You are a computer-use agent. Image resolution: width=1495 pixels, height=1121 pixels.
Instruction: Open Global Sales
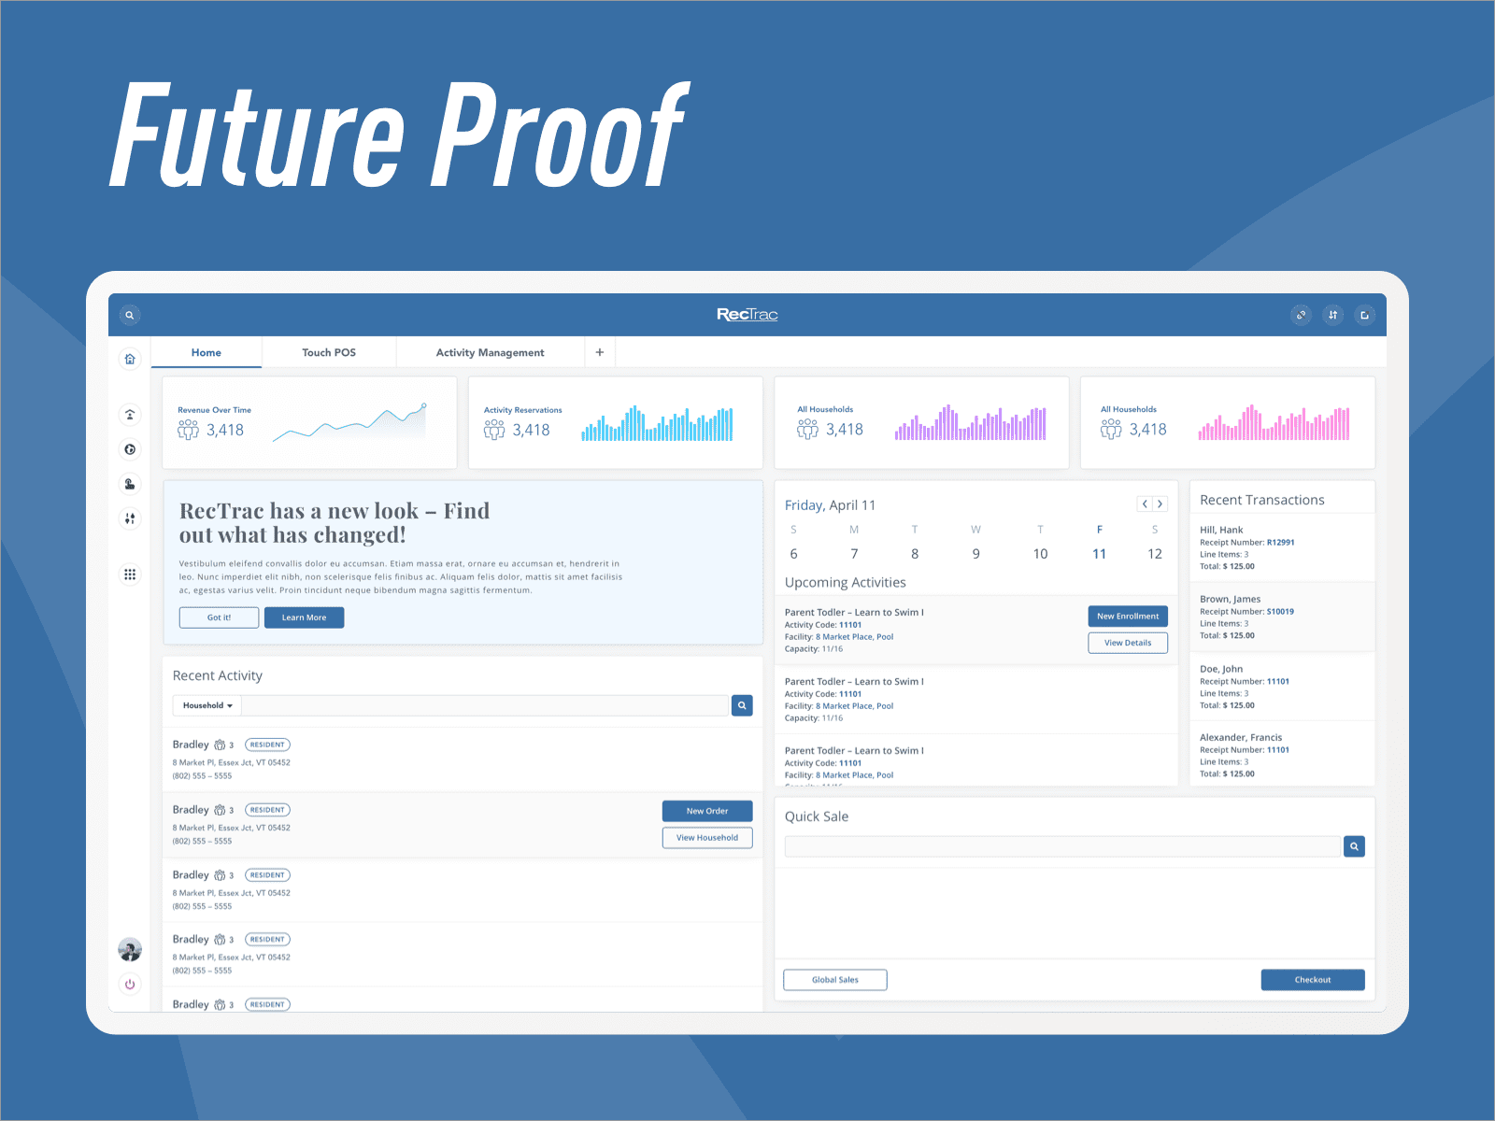[835, 980]
